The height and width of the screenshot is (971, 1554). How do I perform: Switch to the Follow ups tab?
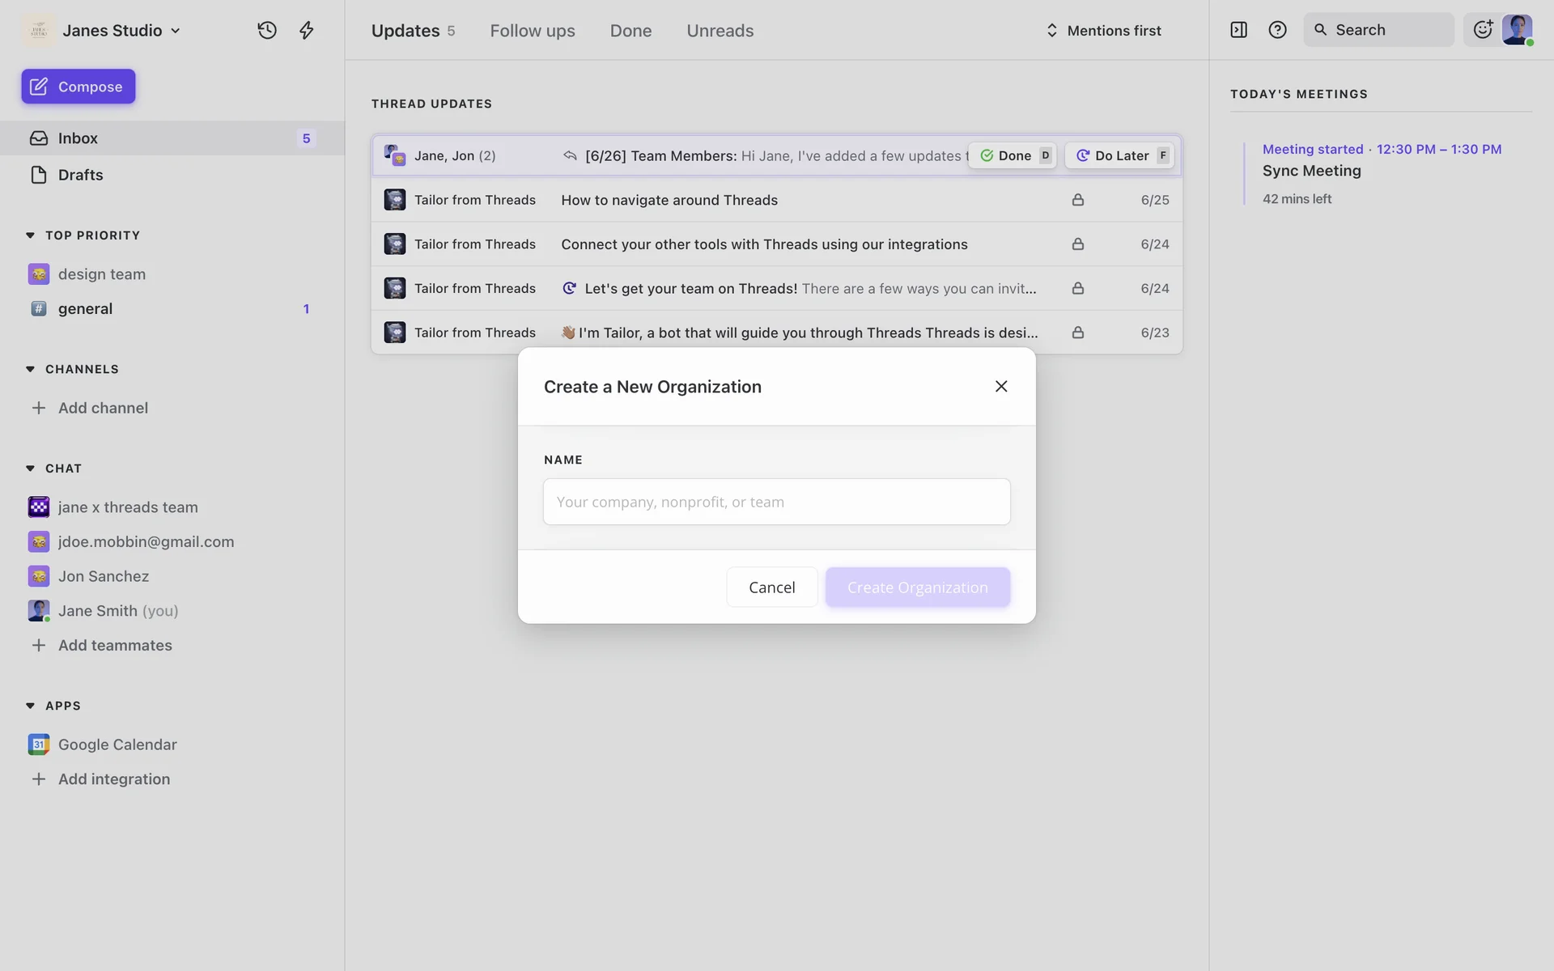tap(532, 31)
